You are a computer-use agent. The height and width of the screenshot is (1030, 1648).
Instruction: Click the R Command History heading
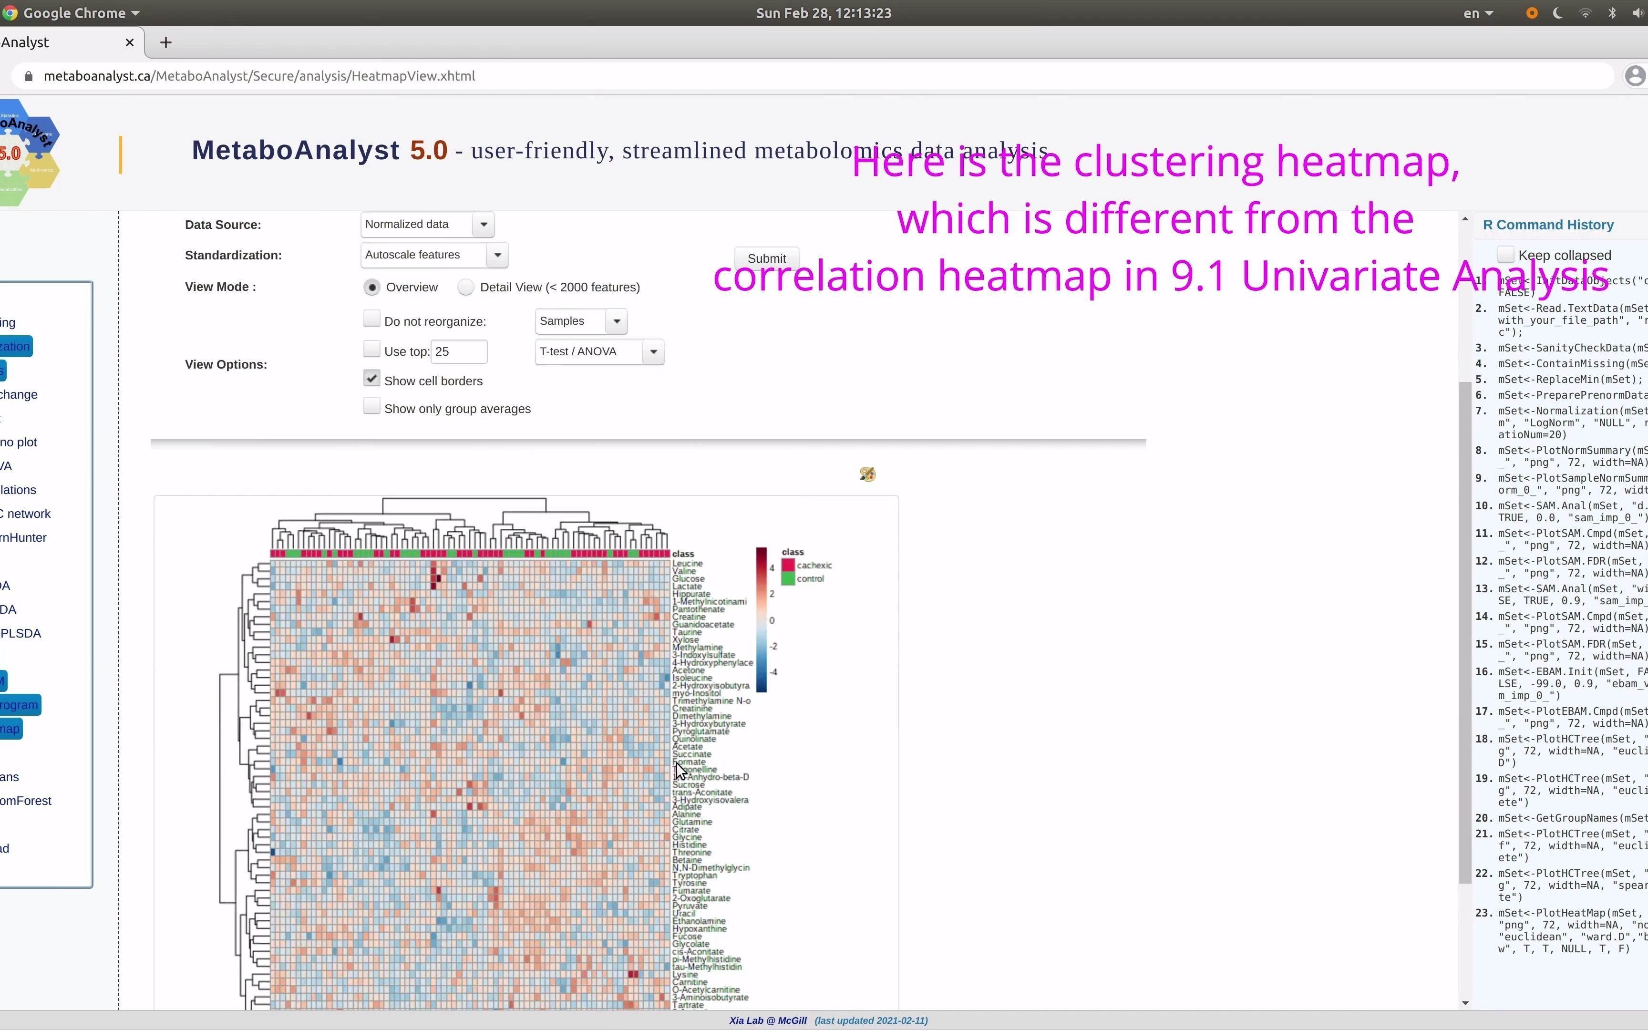pos(1548,225)
